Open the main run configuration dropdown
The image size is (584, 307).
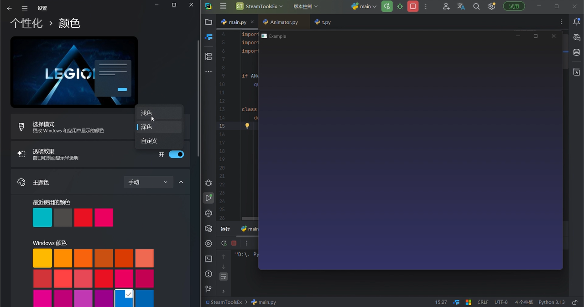tap(364, 6)
